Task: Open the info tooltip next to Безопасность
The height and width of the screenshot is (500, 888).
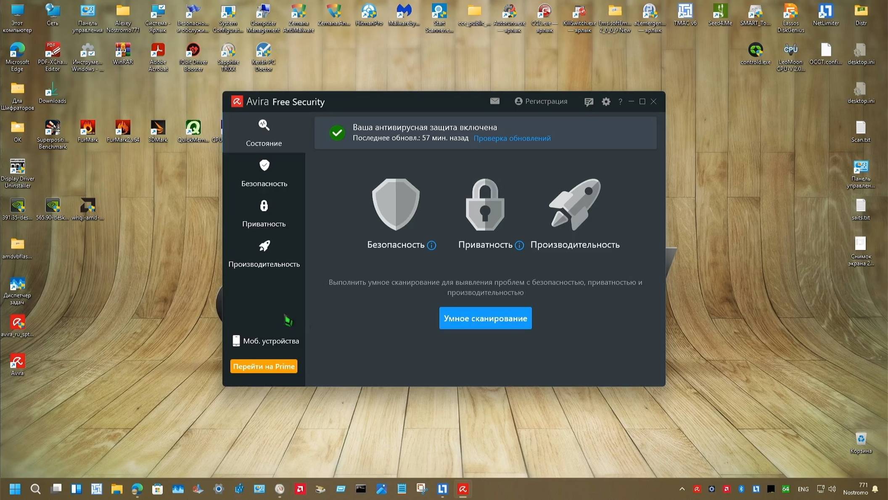Action: (x=431, y=245)
